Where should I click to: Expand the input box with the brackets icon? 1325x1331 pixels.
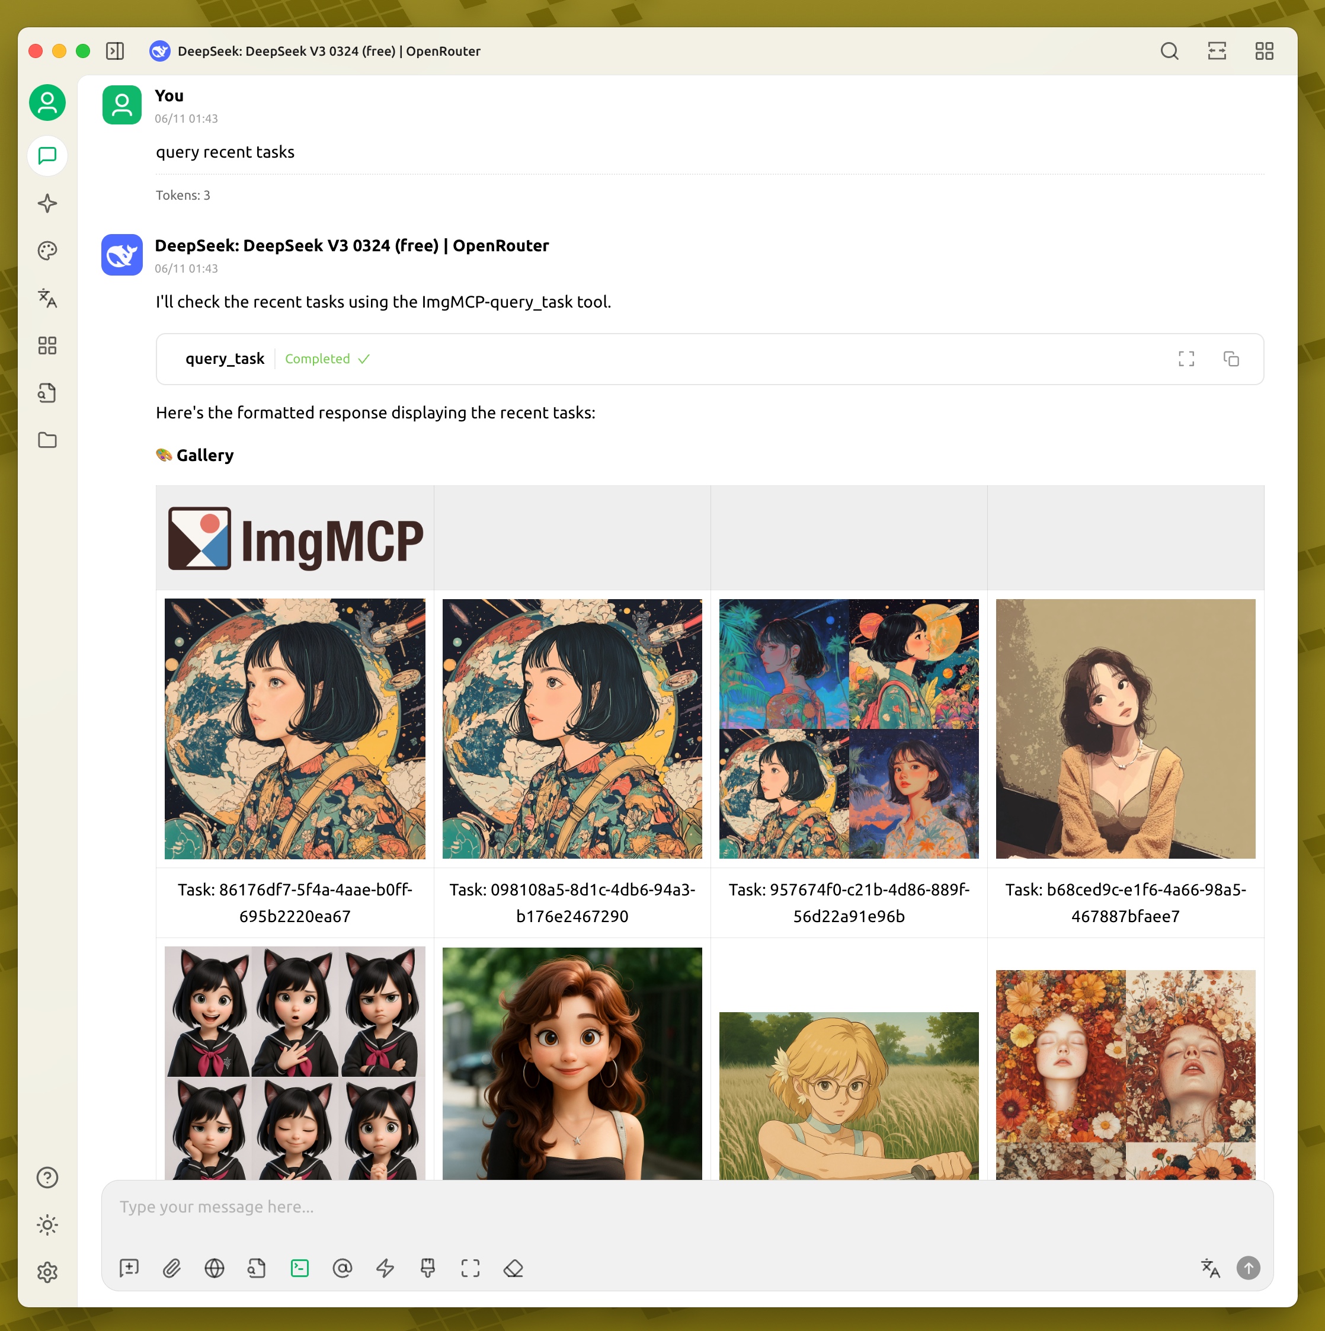471,1268
